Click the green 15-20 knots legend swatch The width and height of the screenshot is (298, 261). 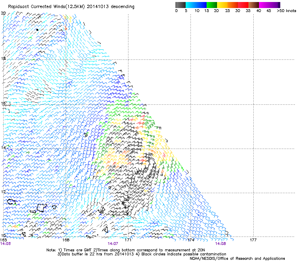212,5
